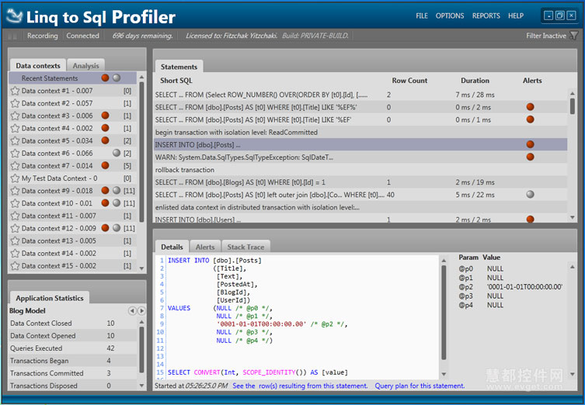585x405 pixels.
Task: Select the rollback transaction statement row
Action: coord(360,170)
